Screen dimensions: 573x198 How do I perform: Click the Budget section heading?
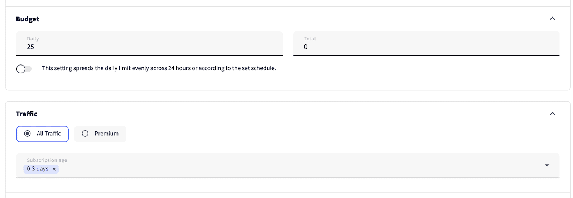[27, 19]
